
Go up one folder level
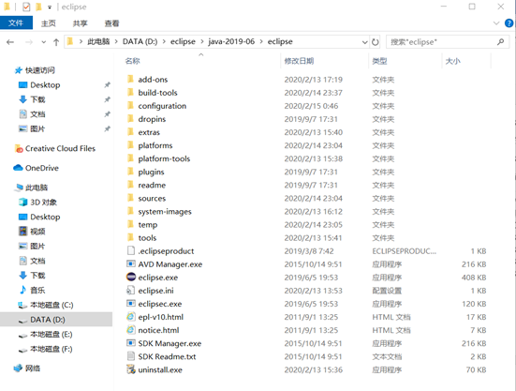(56, 42)
